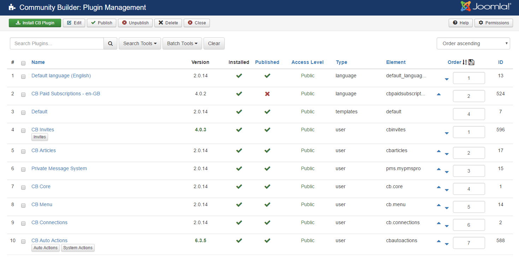Sort plugins by ID column header
This screenshot has width=519, height=257.
pyautogui.click(x=501, y=62)
